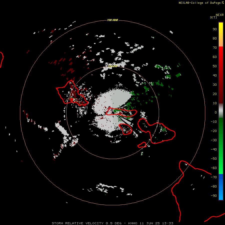Viewport: 225px width, 225px height.
Task: Click the 10 value on velocity scale
Action: [215, 103]
